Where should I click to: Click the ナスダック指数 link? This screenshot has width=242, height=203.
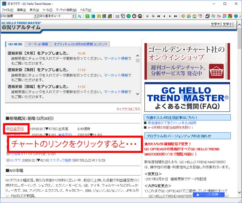pos(60,160)
